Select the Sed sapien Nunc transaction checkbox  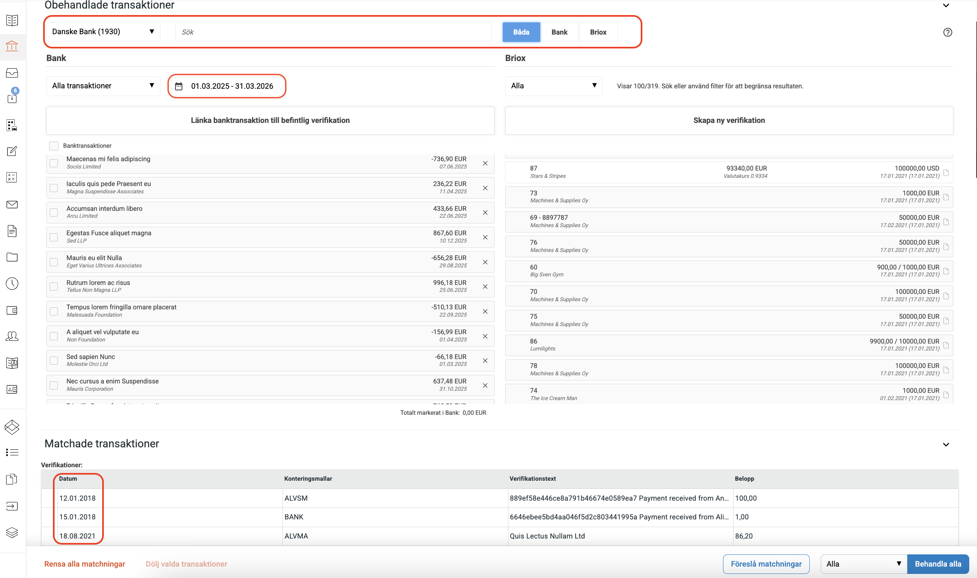click(x=54, y=361)
